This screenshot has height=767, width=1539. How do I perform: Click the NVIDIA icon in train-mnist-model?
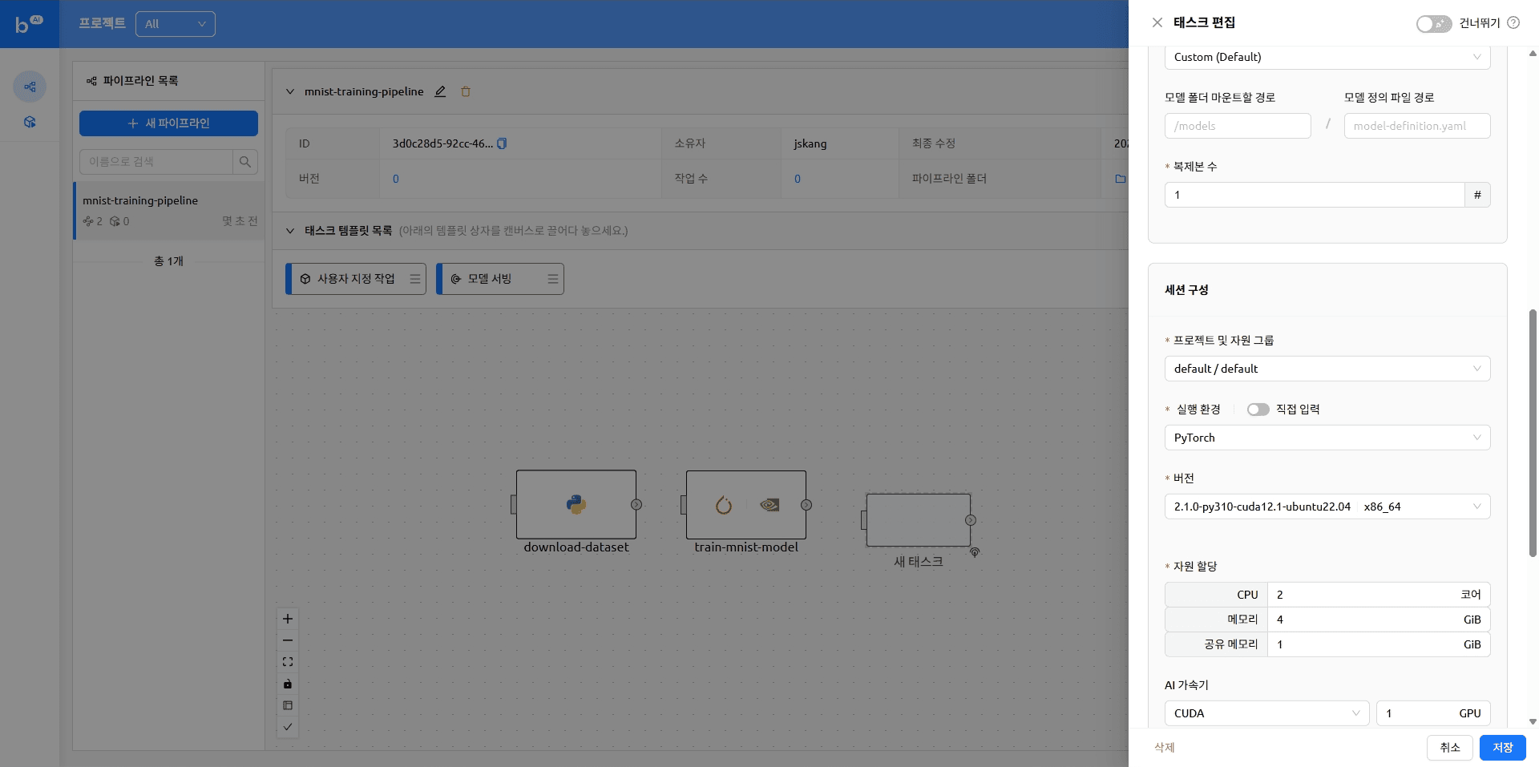(x=769, y=505)
